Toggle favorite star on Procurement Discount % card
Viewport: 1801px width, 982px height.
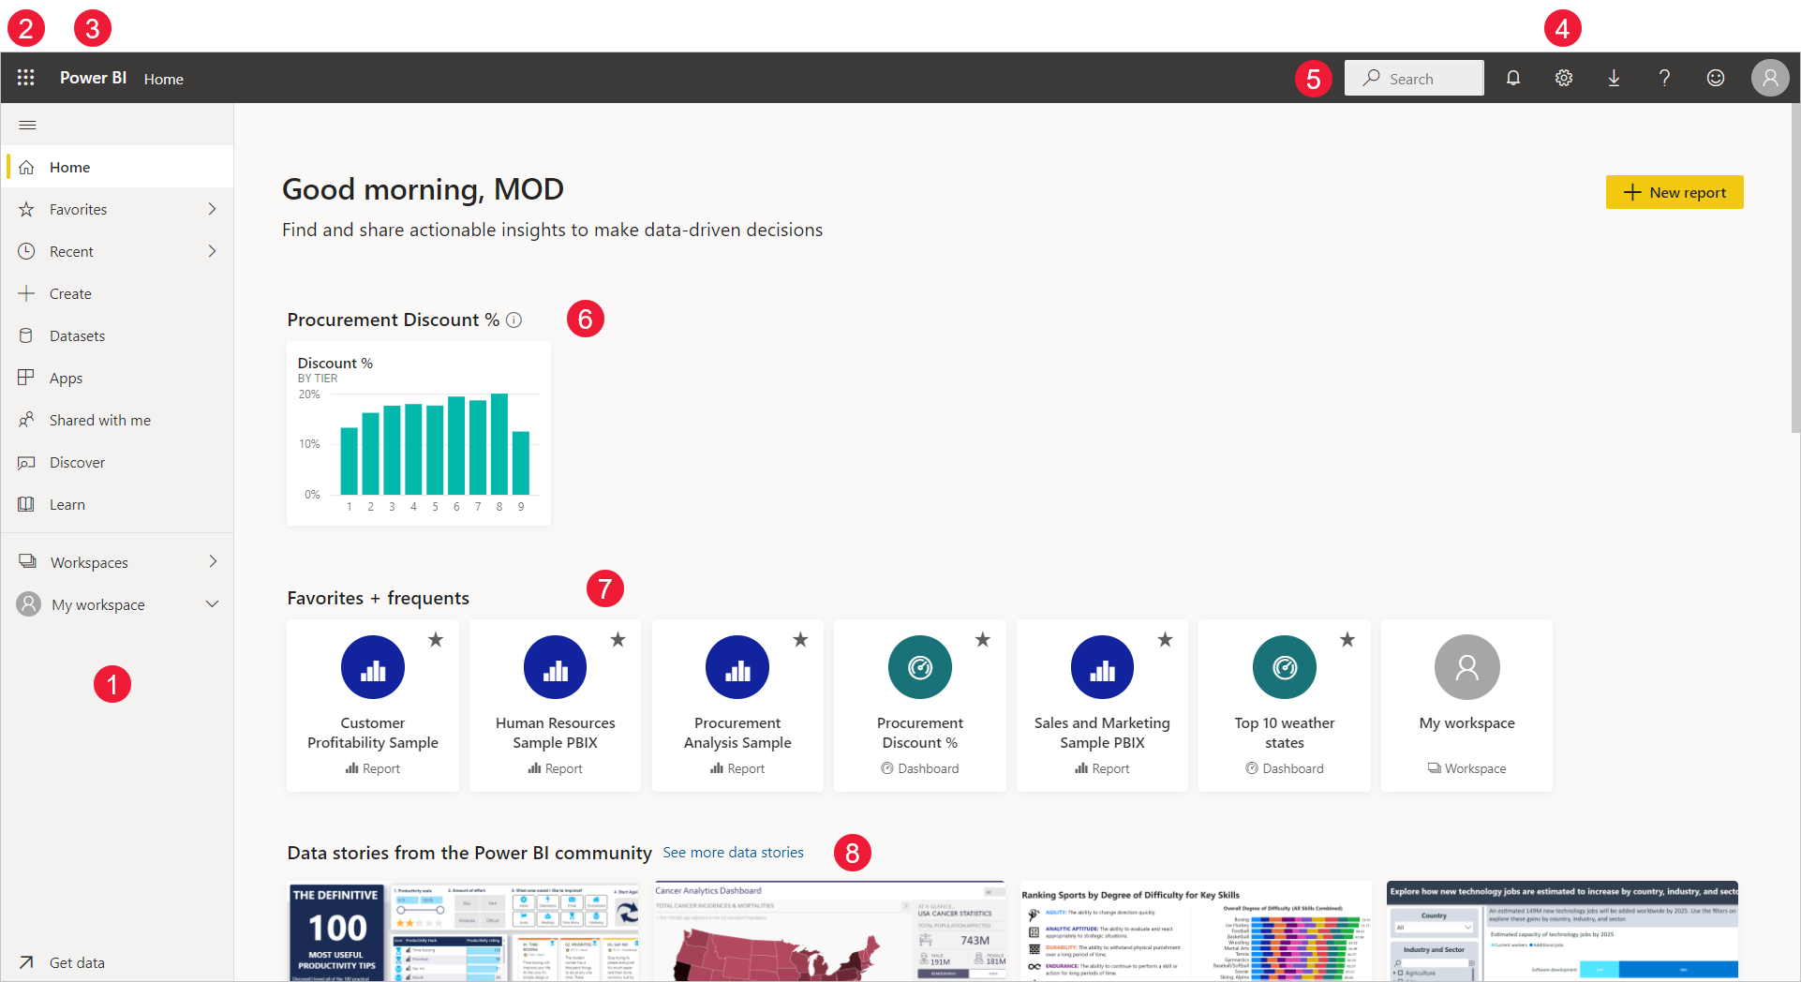click(983, 640)
